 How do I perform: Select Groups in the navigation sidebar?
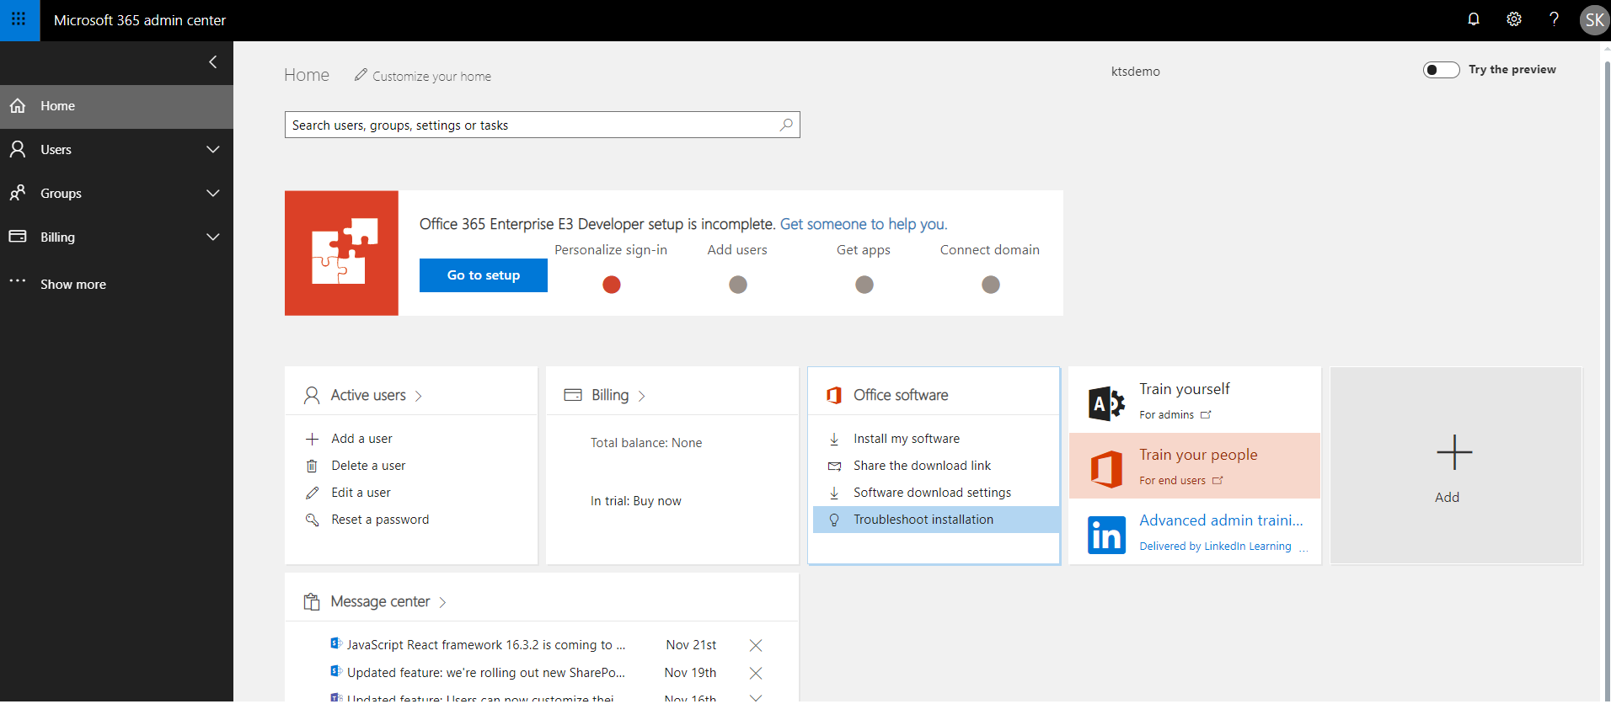pos(116,193)
